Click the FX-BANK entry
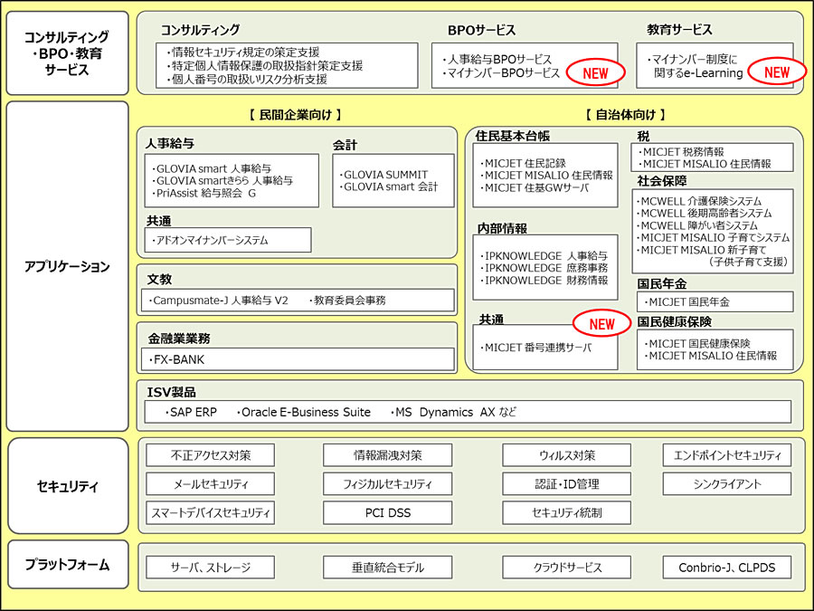Image resolution: width=814 pixels, height=611 pixels. pyautogui.click(x=179, y=359)
